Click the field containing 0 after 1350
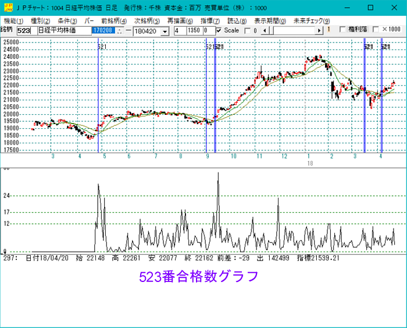The height and width of the screenshot is (328, 407). (x=209, y=31)
